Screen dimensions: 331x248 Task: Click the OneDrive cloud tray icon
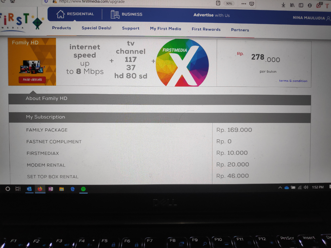tap(287, 188)
